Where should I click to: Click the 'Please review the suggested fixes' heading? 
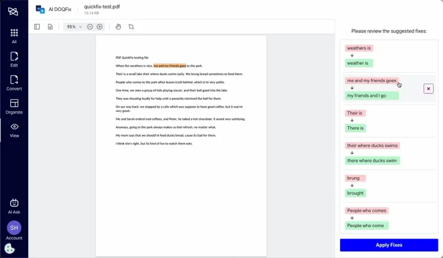coord(389,31)
